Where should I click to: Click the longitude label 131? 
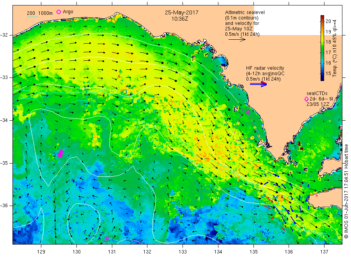point(112,252)
